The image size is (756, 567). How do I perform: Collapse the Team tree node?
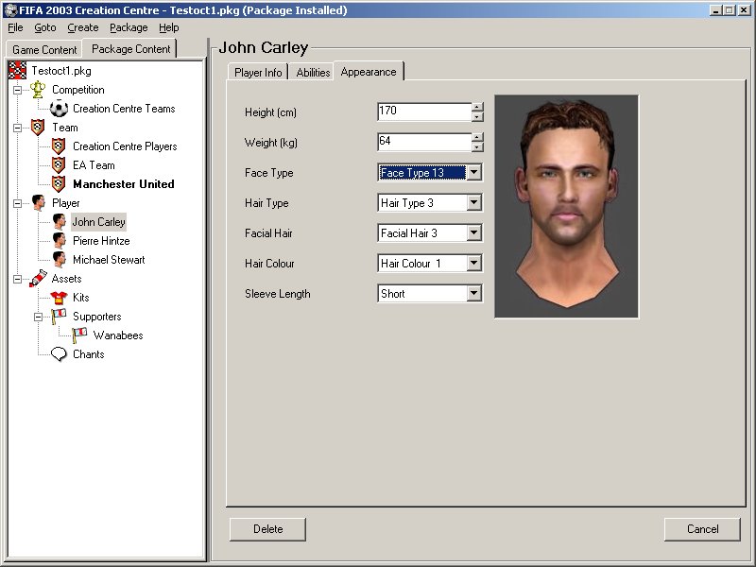click(x=17, y=128)
